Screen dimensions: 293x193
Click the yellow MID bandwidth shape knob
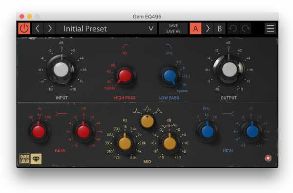click(147, 122)
